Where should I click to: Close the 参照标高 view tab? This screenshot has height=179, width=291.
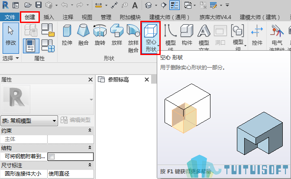[147, 80]
